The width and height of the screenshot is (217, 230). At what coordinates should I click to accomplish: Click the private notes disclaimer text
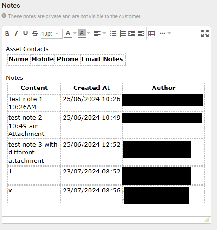75,16
